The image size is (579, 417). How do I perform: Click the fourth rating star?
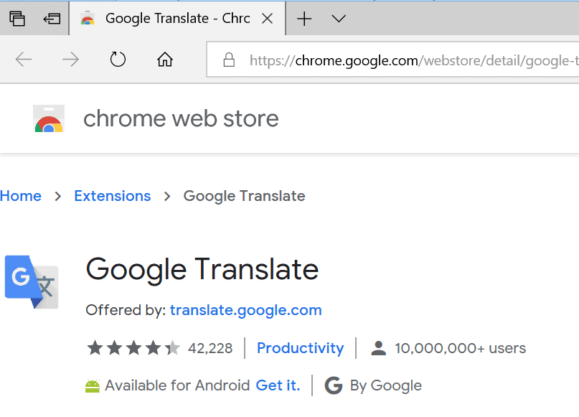pos(153,347)
